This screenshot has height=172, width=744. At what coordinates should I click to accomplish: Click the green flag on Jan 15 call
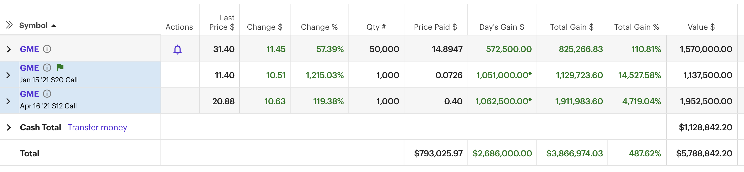tap(60, 68)
